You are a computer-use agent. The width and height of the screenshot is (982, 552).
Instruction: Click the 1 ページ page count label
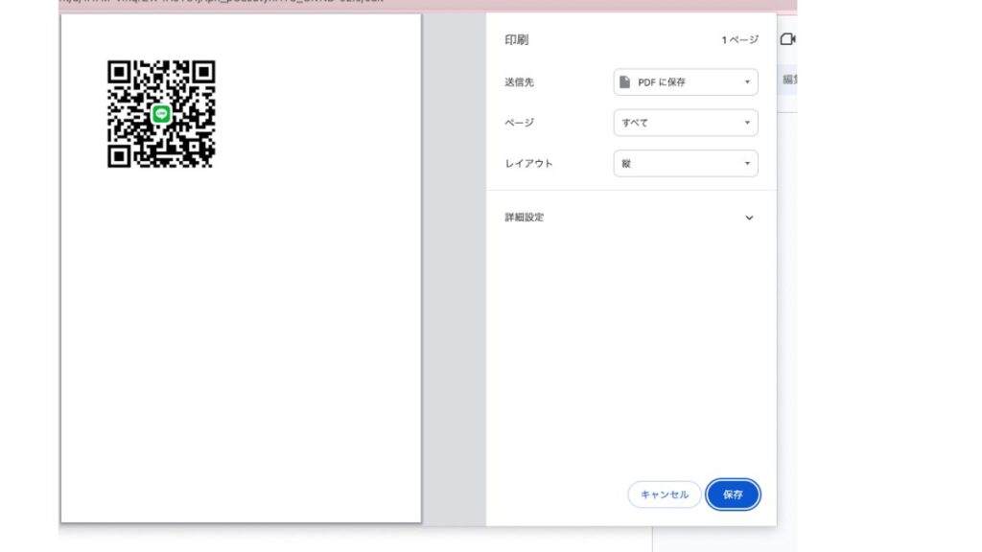coord(738,39)
